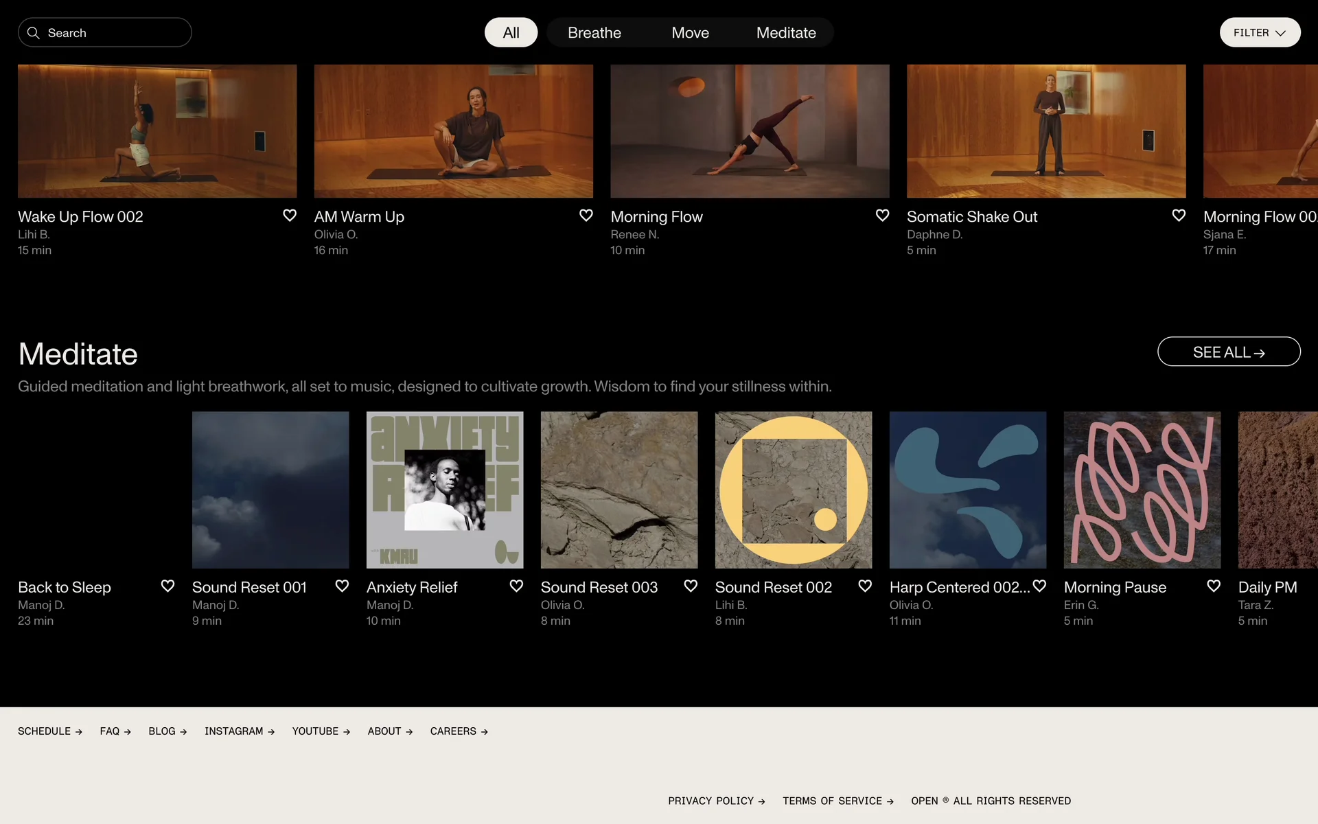Screen dimensions: 1318x824
Task: Select the Breathe tab
Action: [x=594, y=33]
